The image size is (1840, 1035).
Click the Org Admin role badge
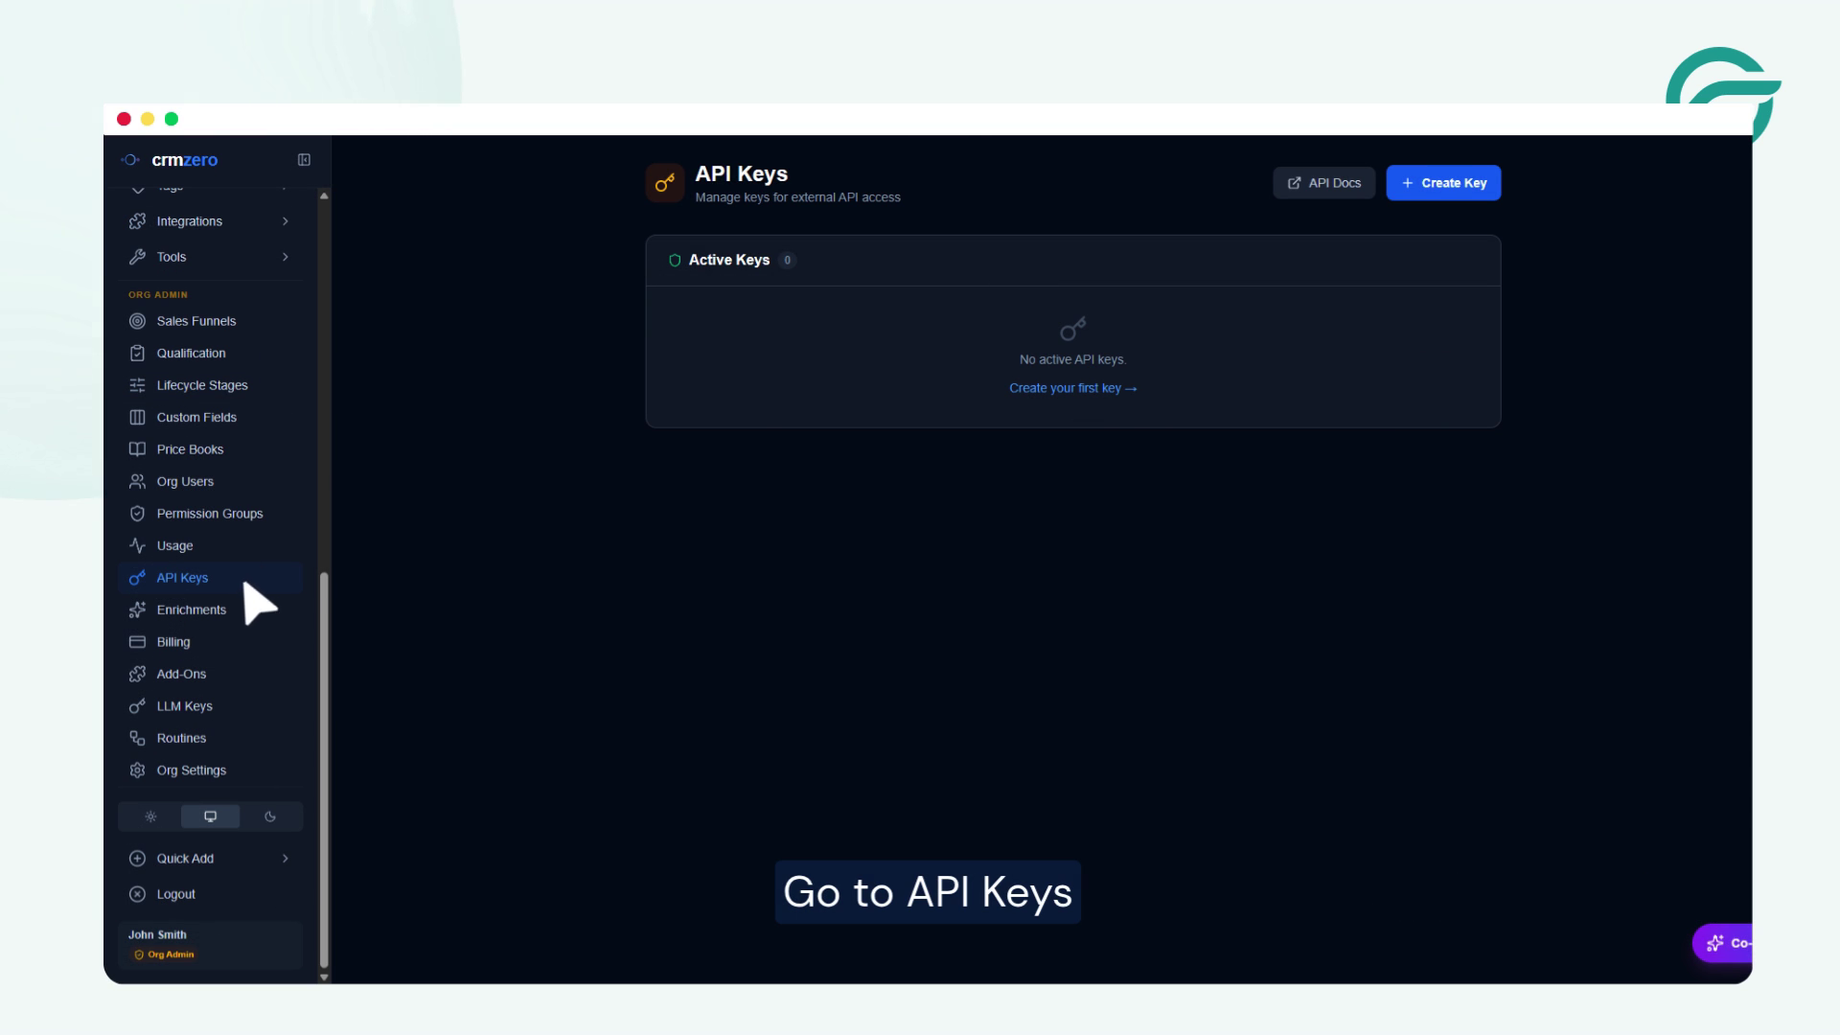point(165,954)
